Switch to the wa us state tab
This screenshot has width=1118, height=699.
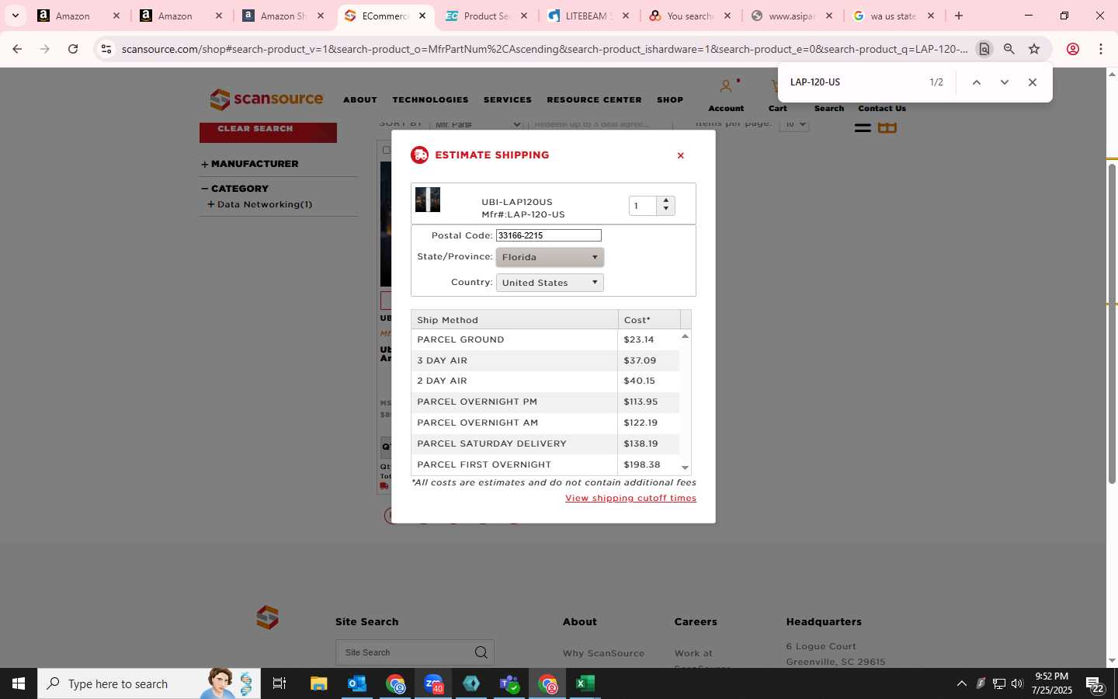coord(894,16)
